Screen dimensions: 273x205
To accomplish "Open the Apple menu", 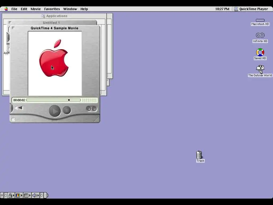I will (6, 9).
